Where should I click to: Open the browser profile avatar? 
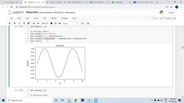pos(177,7)
